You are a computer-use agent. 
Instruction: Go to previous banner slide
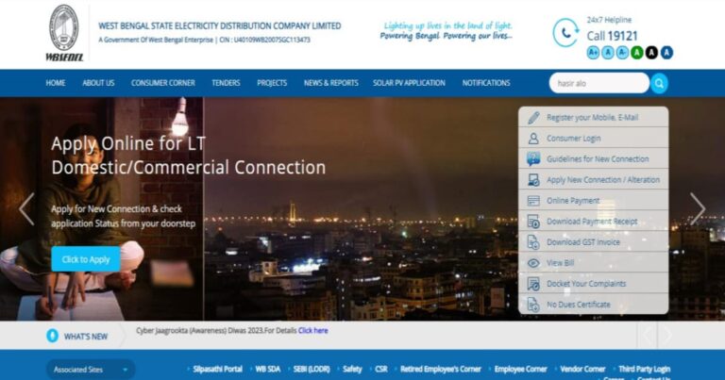pyautogui.click(x=26, y=208)
